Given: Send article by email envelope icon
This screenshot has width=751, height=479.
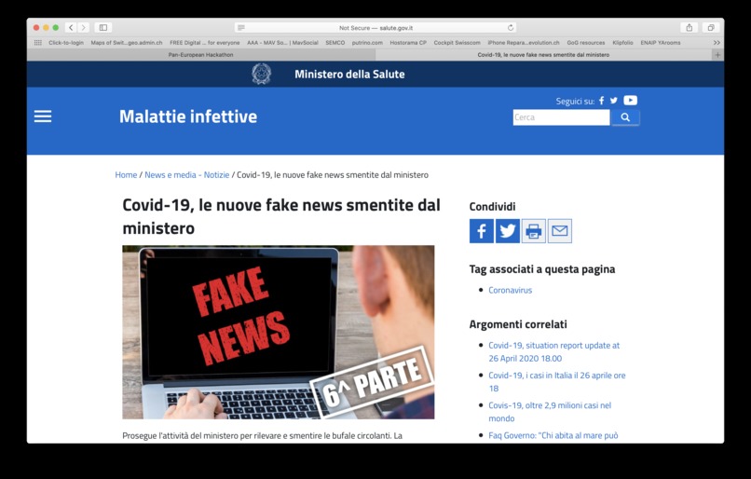Looking at the screenshot, I should [x=559, y=231].
